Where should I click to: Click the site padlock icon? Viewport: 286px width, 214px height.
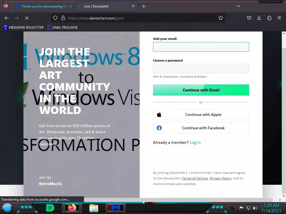(x=63, y=18)
